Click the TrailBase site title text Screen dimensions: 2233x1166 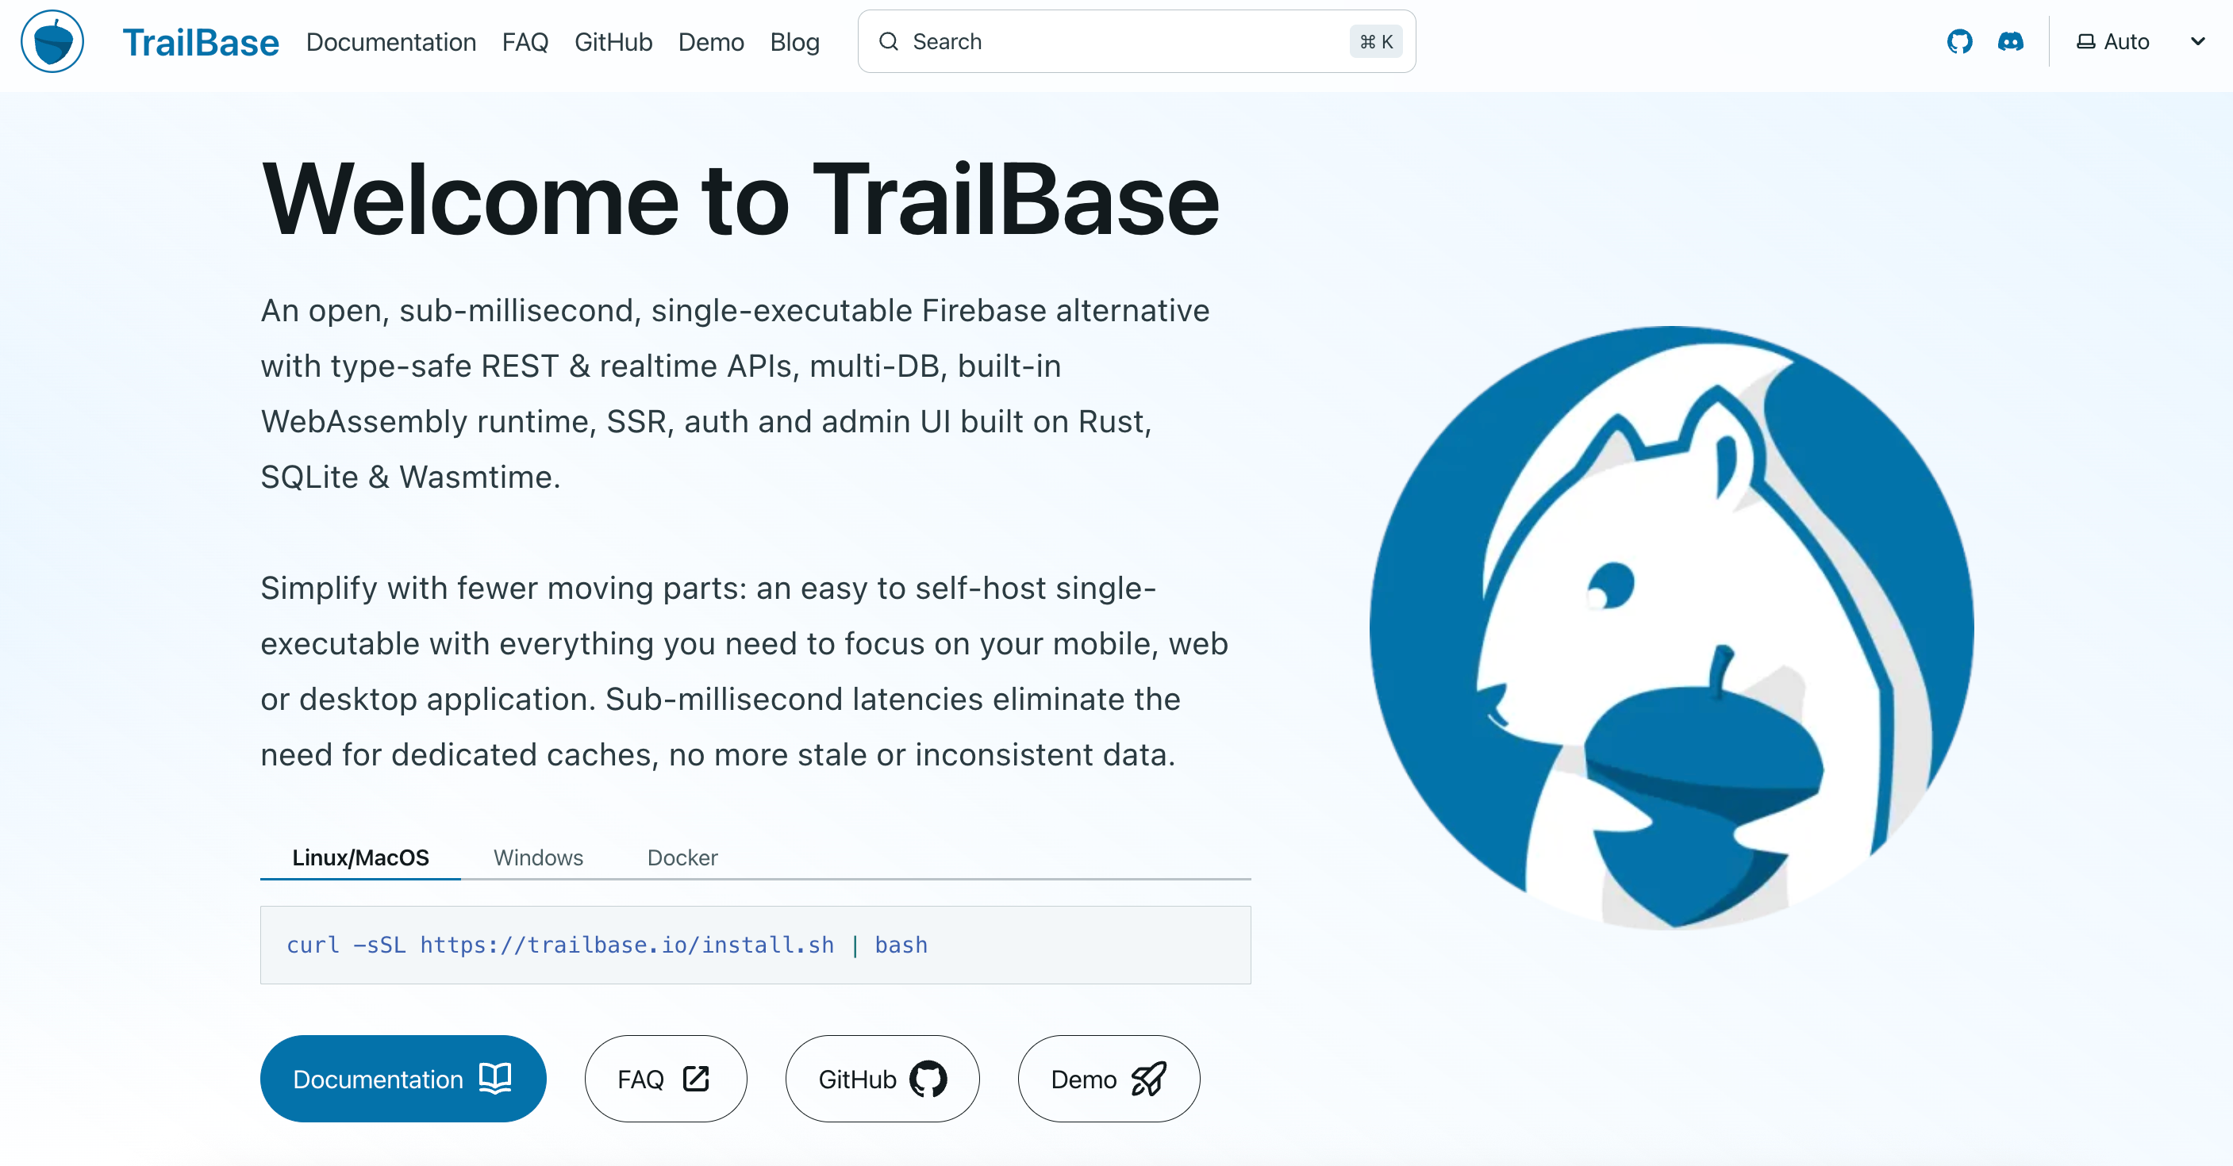coord(200,41)
